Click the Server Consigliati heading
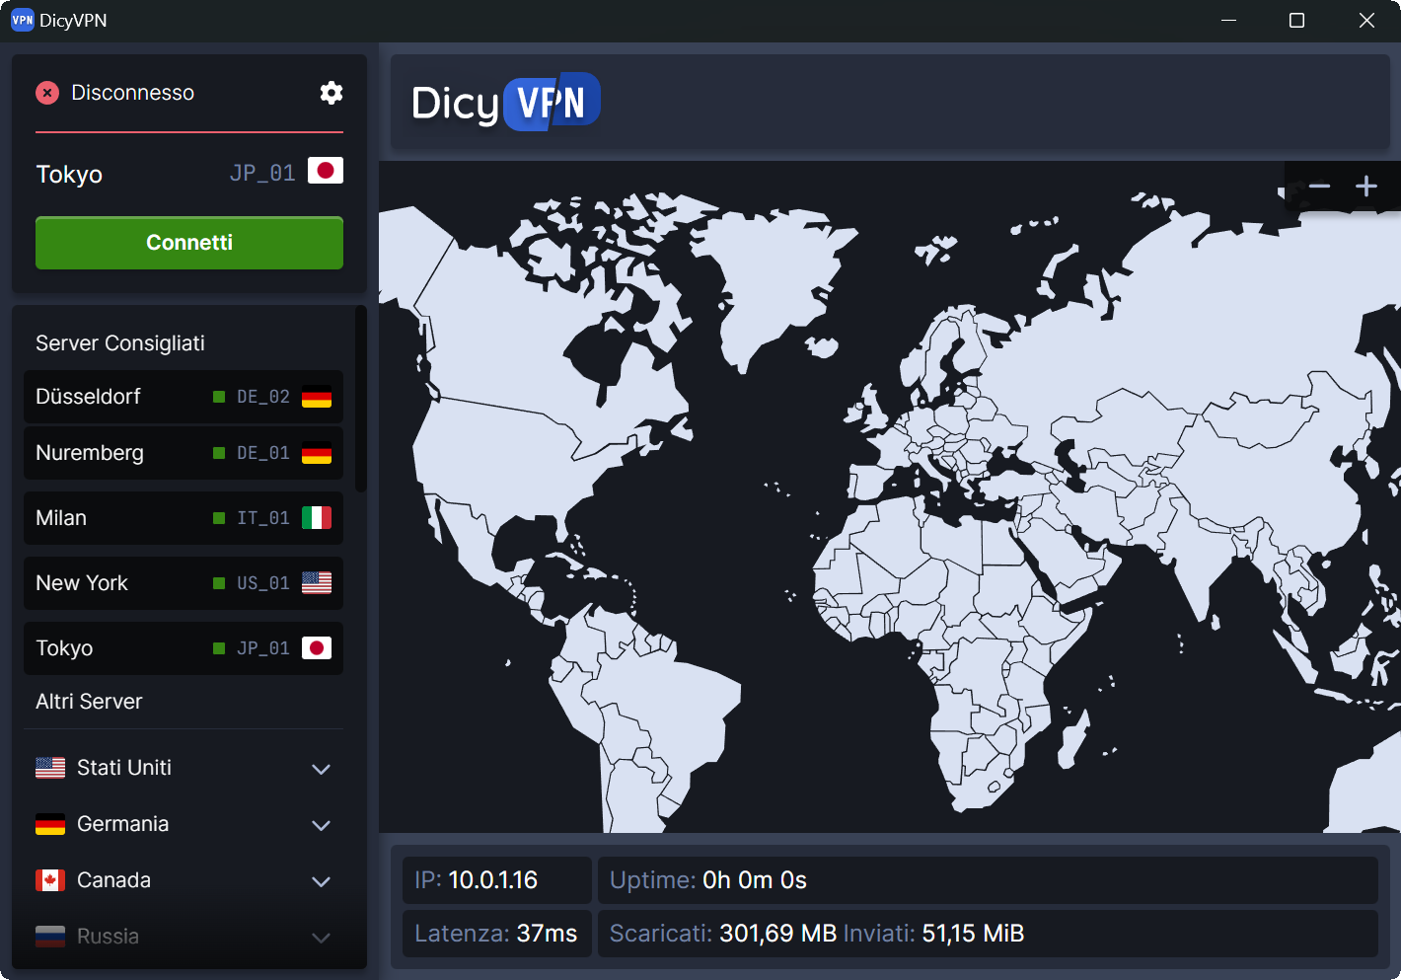Screen dimensions: 1401x980 [x=120, y=343]
